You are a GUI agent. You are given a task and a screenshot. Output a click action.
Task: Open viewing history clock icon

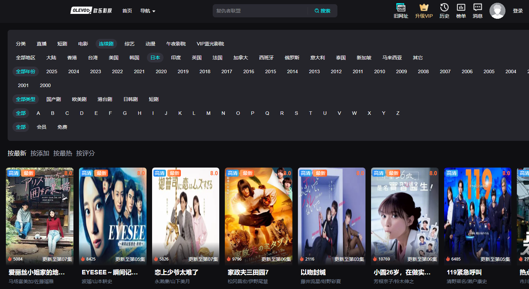point(444,7)
